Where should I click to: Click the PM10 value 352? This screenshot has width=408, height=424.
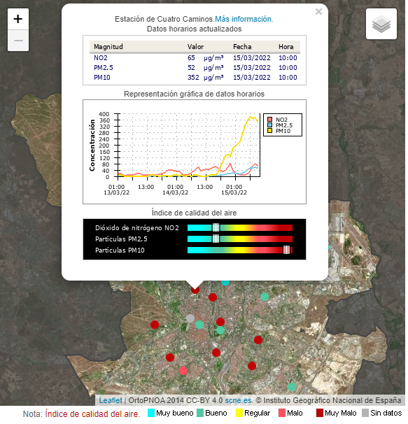tap(193, 78)
